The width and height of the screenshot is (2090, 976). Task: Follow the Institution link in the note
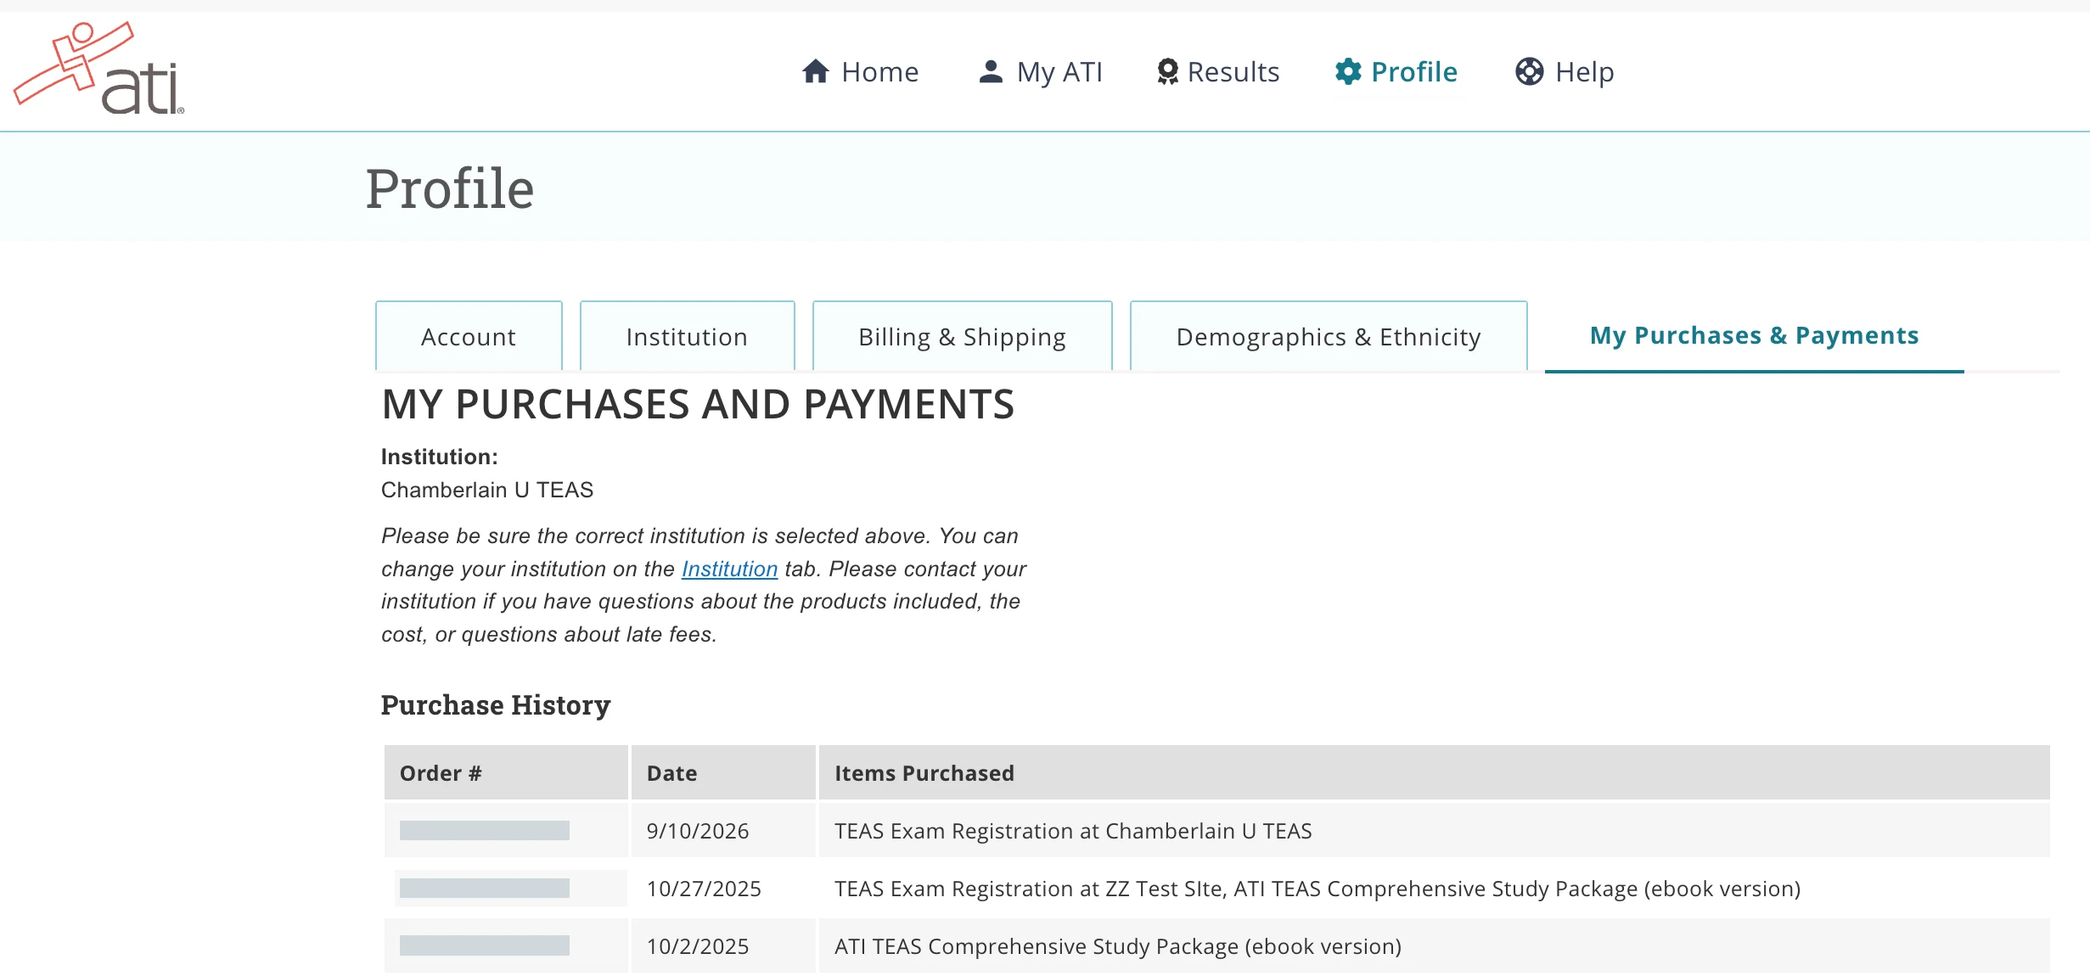pos(729,569)
